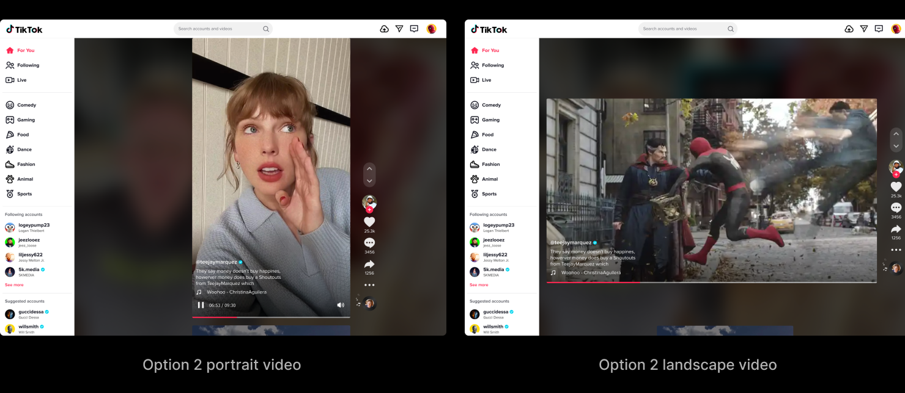Share the portrait video via arrow icon
The height and width of the screenshot is (393, 905).
click(x=369, y=264)
